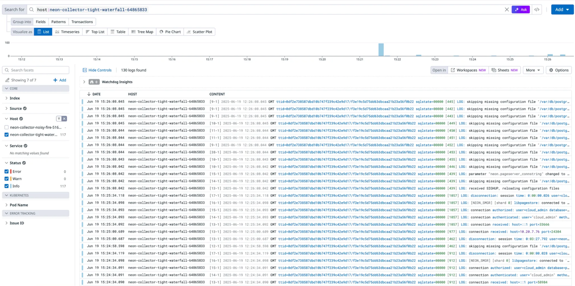Click the Host facet filter funnel icon
The image size is (575, 286).
click(x=59, y=119)
